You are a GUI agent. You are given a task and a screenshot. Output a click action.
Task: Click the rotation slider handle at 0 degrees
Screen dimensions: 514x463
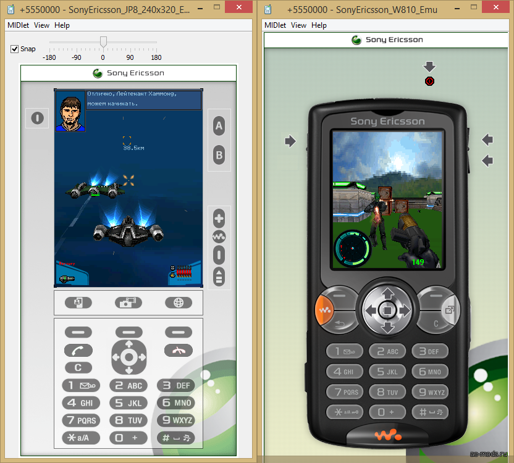(x=103, y=42)
